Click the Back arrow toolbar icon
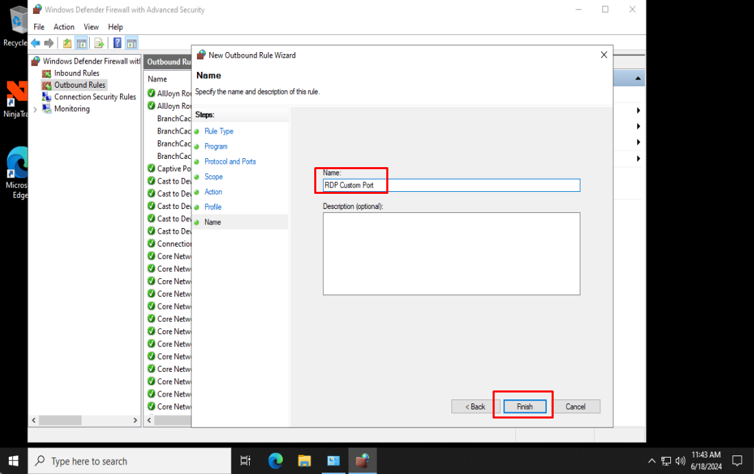754x474 pixels. (36, 43)
